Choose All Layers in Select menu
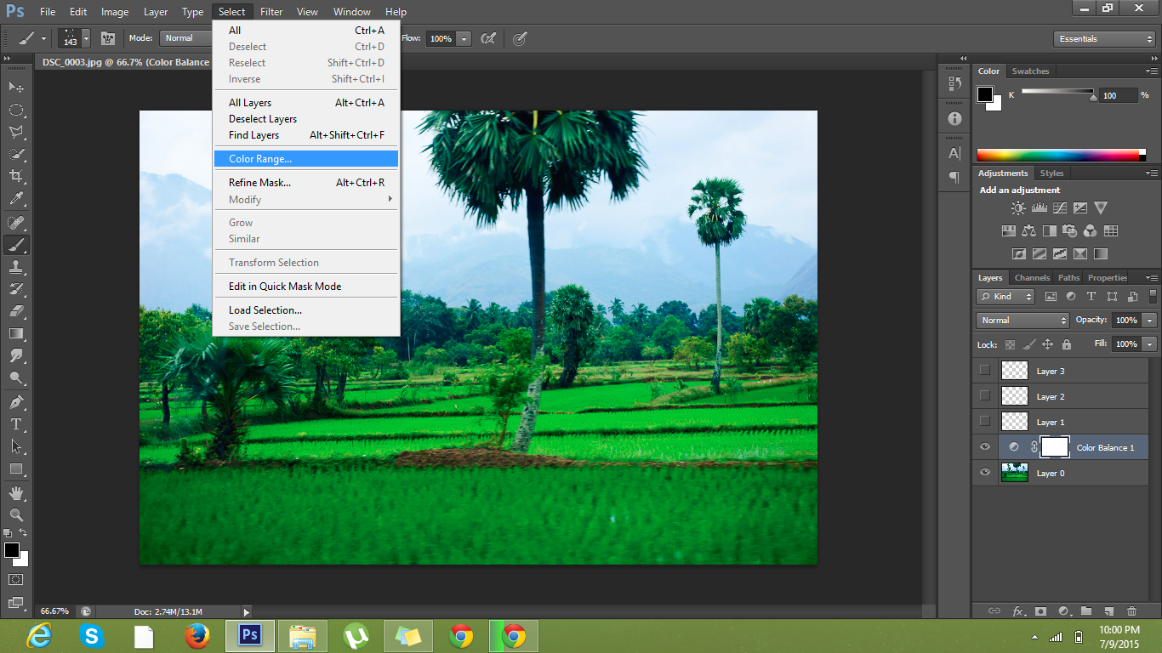 pyautogui.click(x=305, y=103)
